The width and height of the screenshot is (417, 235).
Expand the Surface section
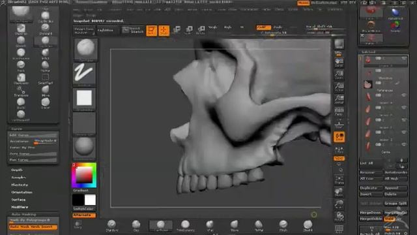[x=18, y=200]
